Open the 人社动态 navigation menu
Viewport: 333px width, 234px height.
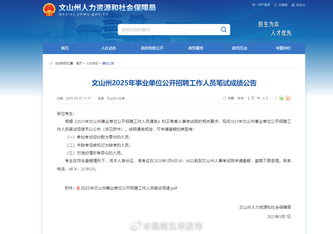(x=108, y=48)
